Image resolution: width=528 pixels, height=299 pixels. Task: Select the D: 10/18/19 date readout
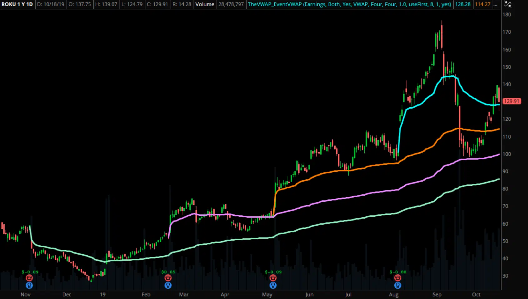[x=51, y=4]
